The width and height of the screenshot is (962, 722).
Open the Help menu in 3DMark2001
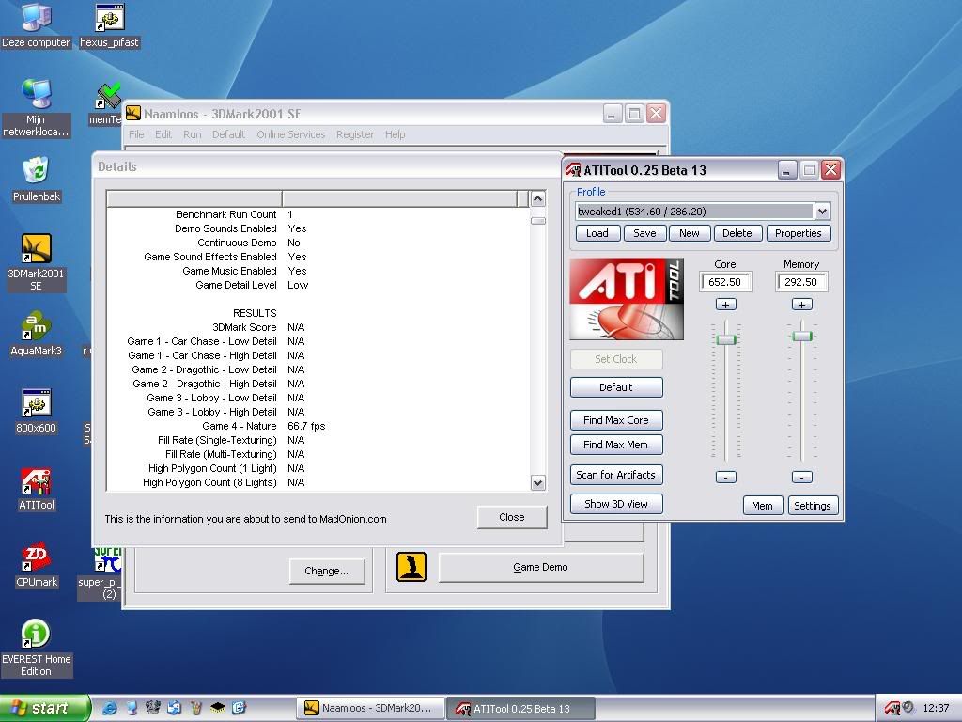click(x=396, y=134)
